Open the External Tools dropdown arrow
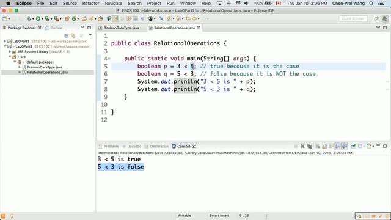This screenshot has width=391, height=220. [x=61, y=19]
